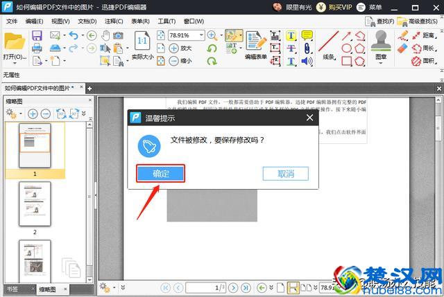Select the underline text tool
The image size is (444, 297).
pos(291,61)
